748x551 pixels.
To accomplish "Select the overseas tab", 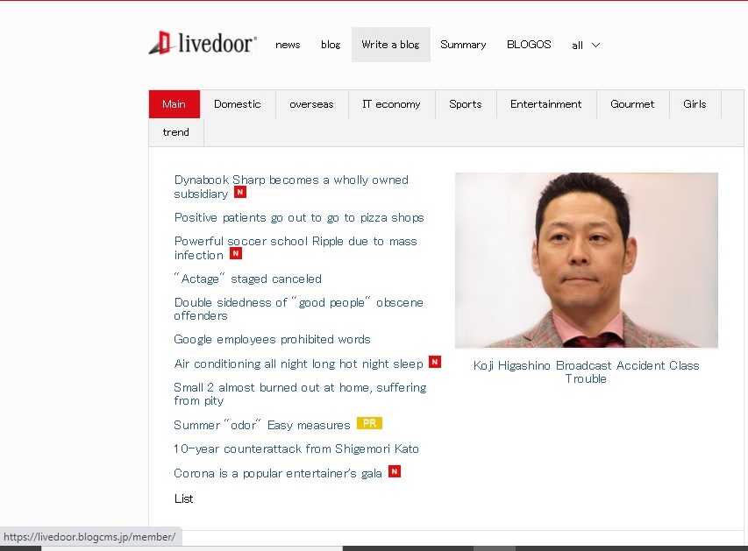I will [311, 104].
